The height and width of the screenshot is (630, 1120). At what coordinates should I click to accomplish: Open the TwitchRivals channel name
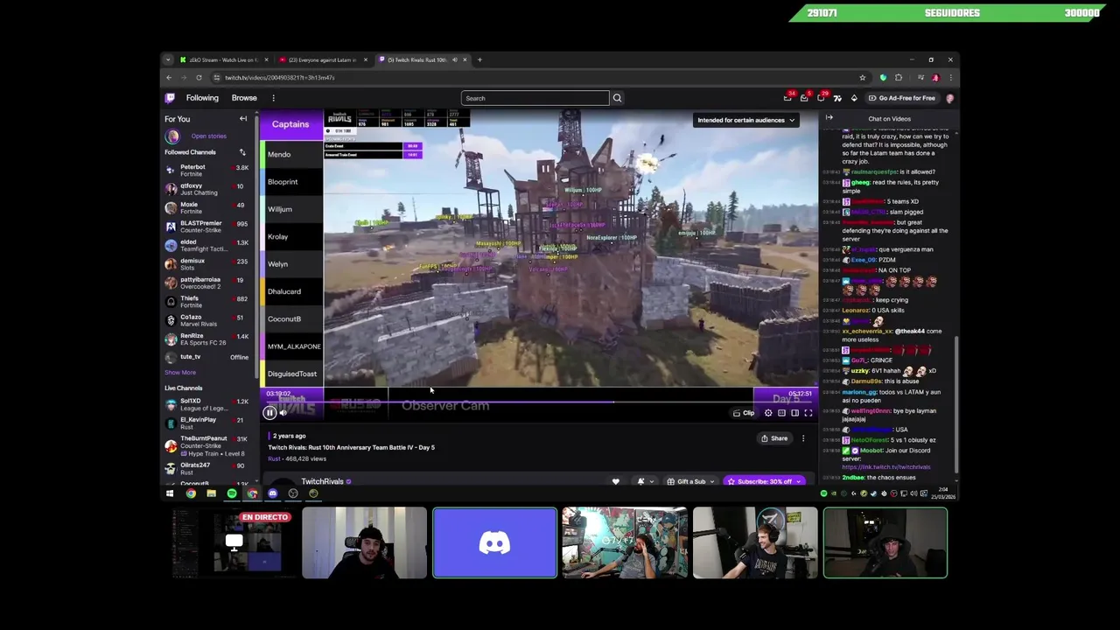(322, 481)
